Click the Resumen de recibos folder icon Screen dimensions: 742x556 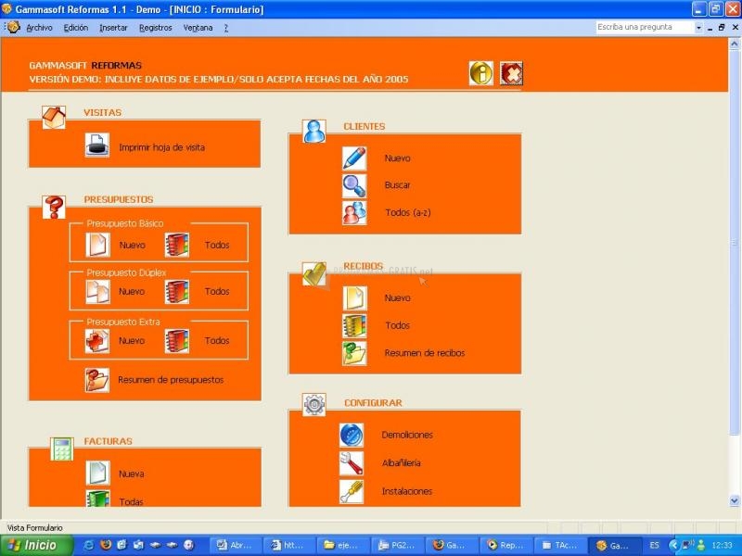(354, 353)
